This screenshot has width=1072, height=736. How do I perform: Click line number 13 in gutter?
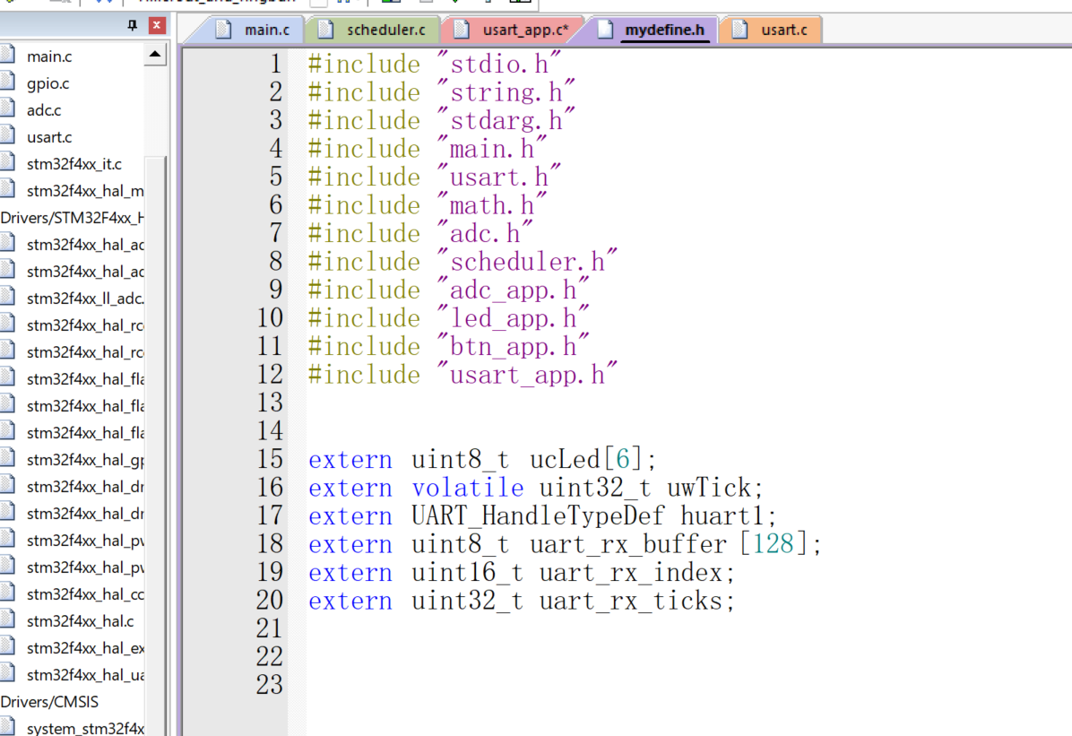pos(270,403)
